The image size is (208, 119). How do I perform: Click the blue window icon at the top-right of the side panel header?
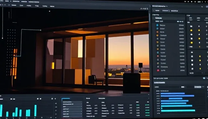click(207, 7)
